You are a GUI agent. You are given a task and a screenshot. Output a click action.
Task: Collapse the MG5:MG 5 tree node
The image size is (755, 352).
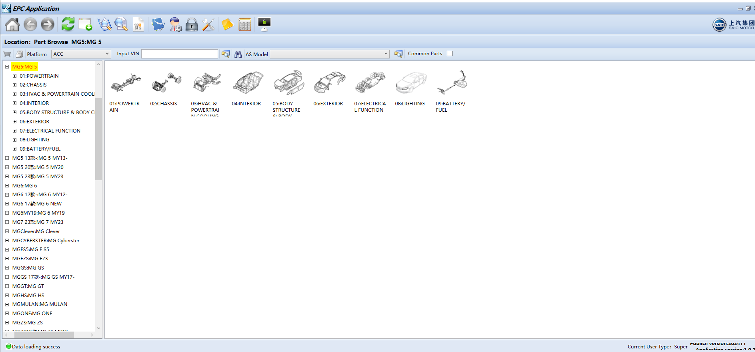[x=7, y=67]
